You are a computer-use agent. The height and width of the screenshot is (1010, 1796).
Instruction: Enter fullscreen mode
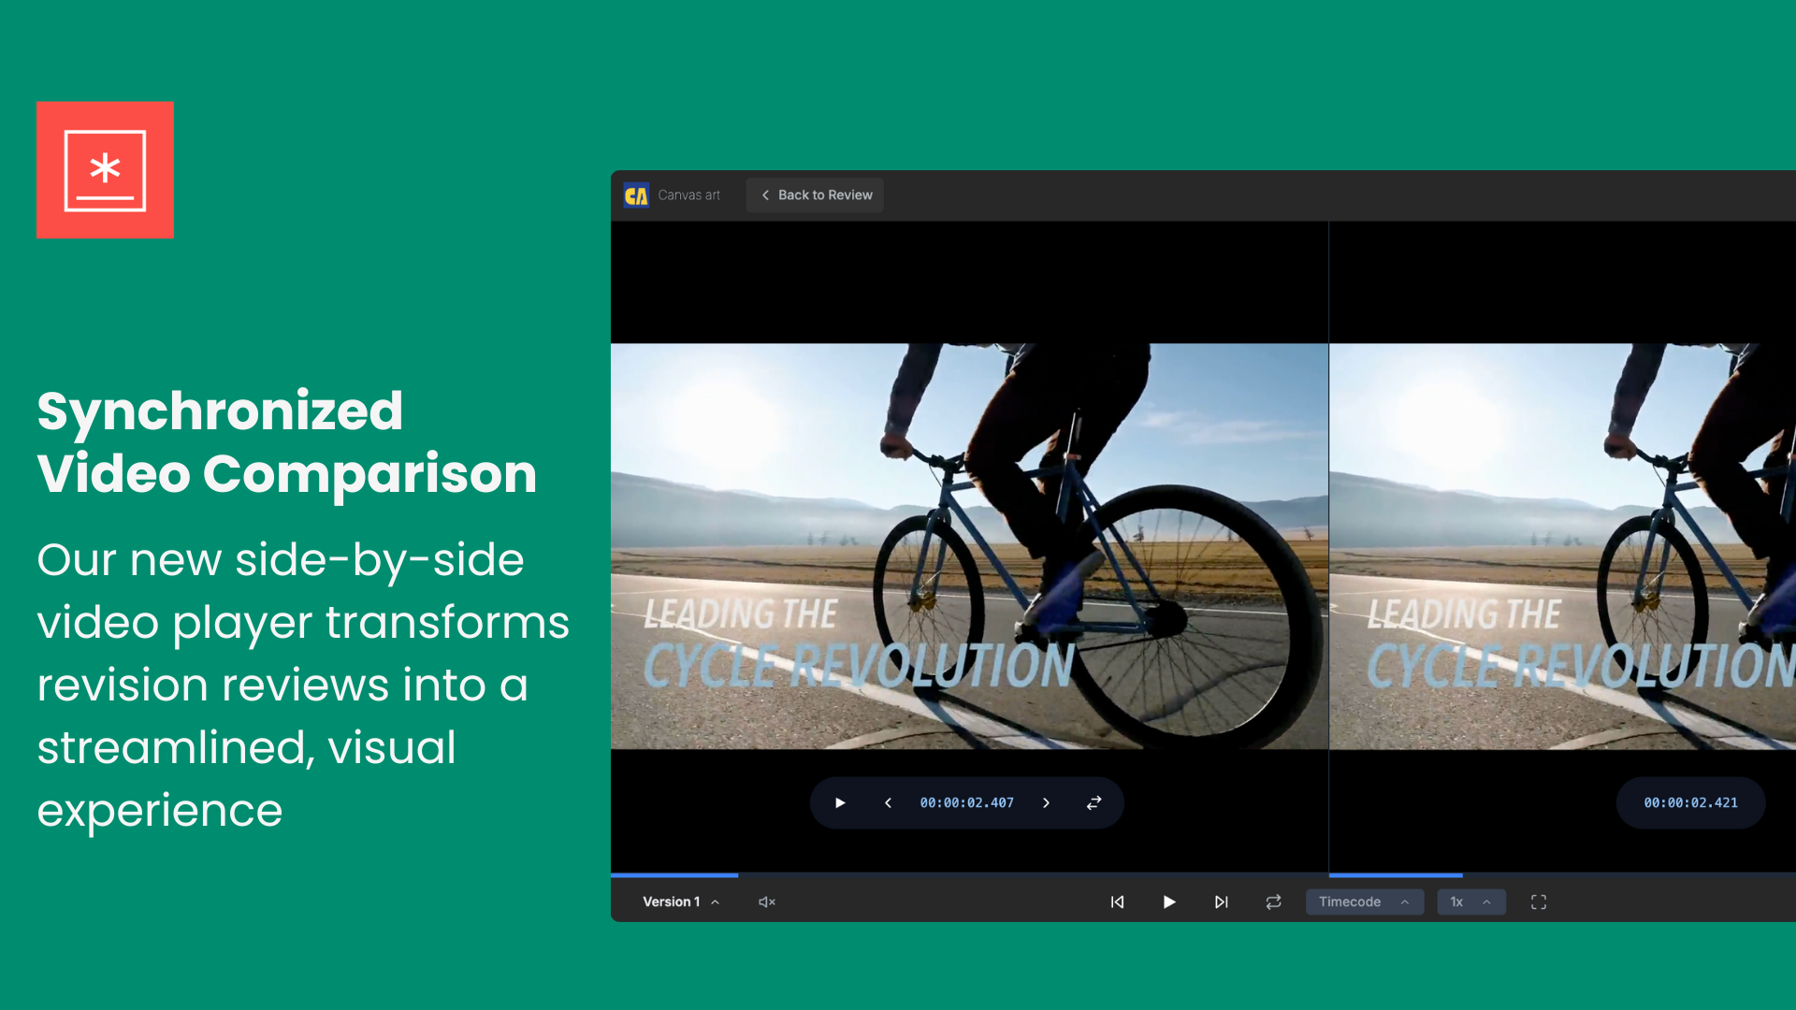(x=1539, y=902)
